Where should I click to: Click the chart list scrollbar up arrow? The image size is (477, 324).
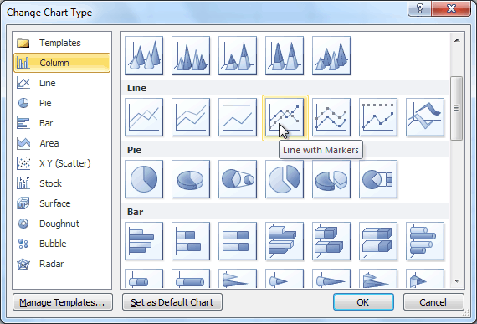tap(457, 40)
